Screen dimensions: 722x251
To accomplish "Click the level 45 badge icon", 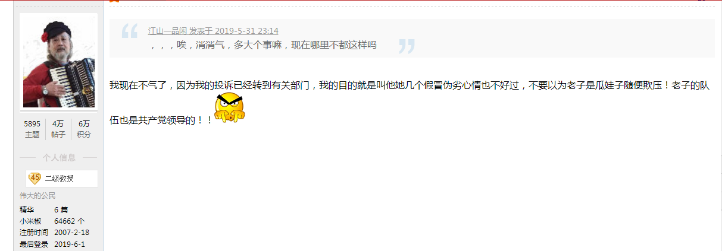I will coord(35,178).
